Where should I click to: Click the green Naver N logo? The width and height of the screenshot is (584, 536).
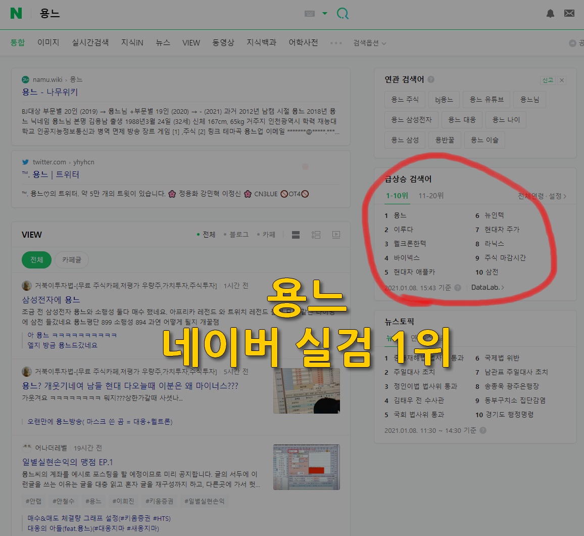click(x=16, y=14)
